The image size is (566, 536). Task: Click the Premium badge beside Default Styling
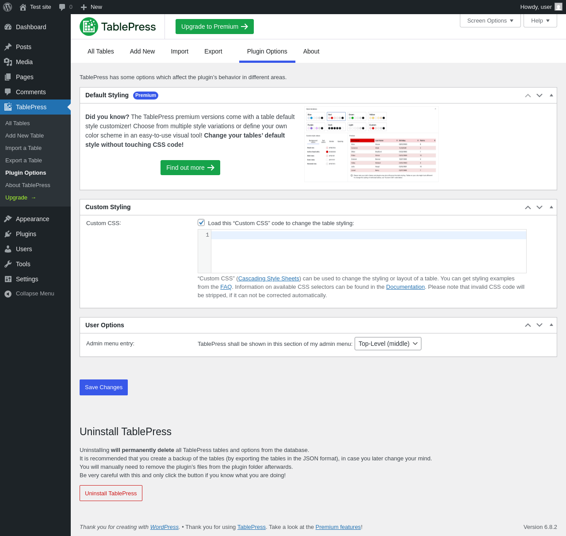[x=145, y=95]
